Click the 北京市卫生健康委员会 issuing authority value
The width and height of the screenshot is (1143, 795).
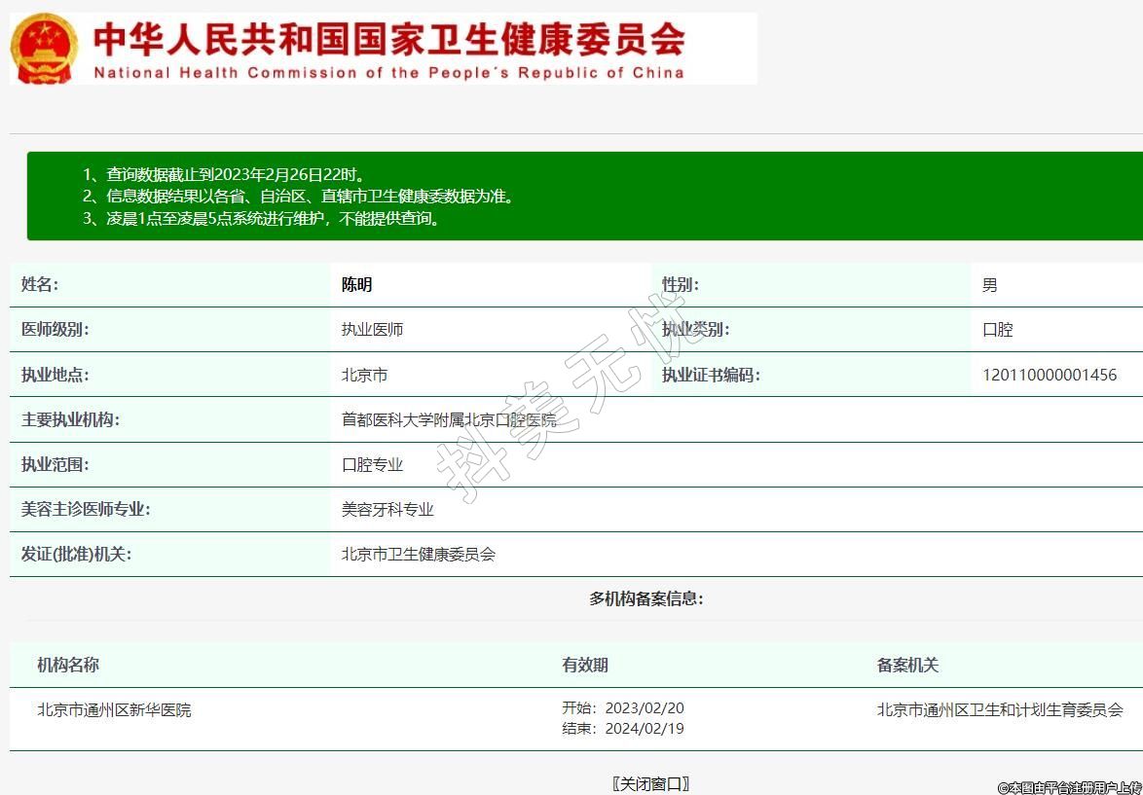(419, 555)
